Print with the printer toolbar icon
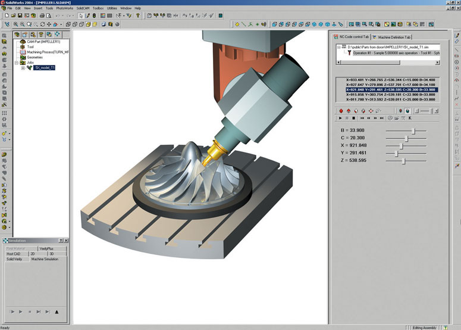Viewport: 461px width, 330px height. pos(42,15)
